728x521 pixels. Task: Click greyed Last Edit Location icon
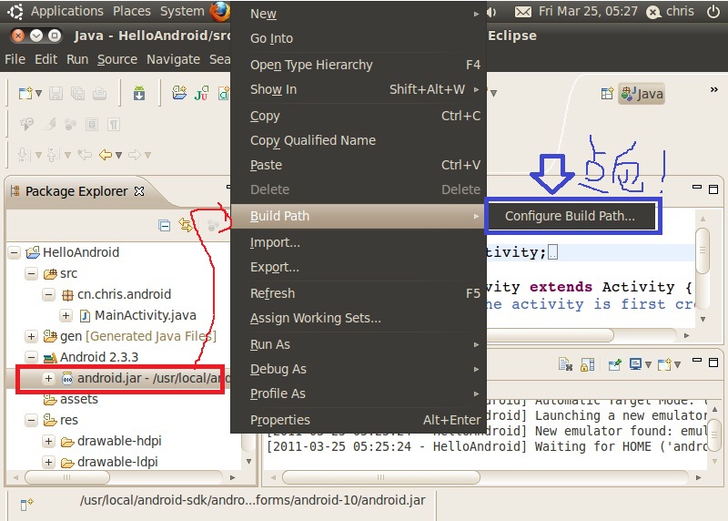click(x=85, y=155)
